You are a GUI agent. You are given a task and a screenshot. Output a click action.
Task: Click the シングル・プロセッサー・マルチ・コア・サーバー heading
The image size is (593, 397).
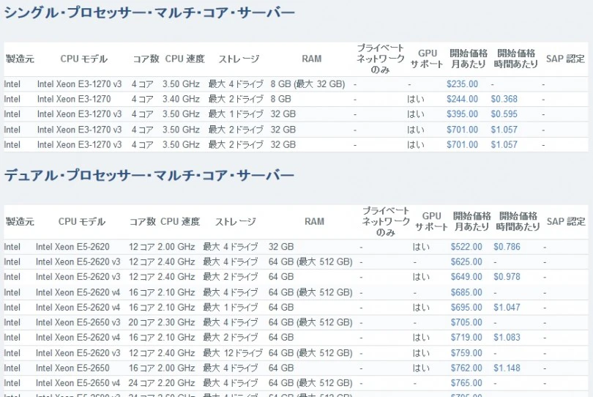[x=149, y=12]
